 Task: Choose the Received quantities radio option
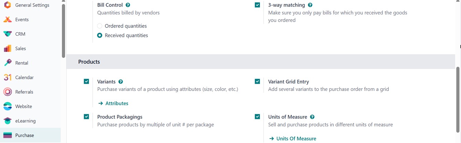pyautogui.click(x=100, y=35)
